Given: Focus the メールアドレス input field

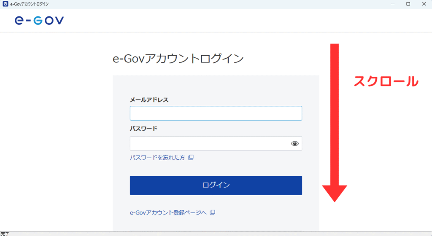Looking at the screenshot, I should tap(216, 113).
